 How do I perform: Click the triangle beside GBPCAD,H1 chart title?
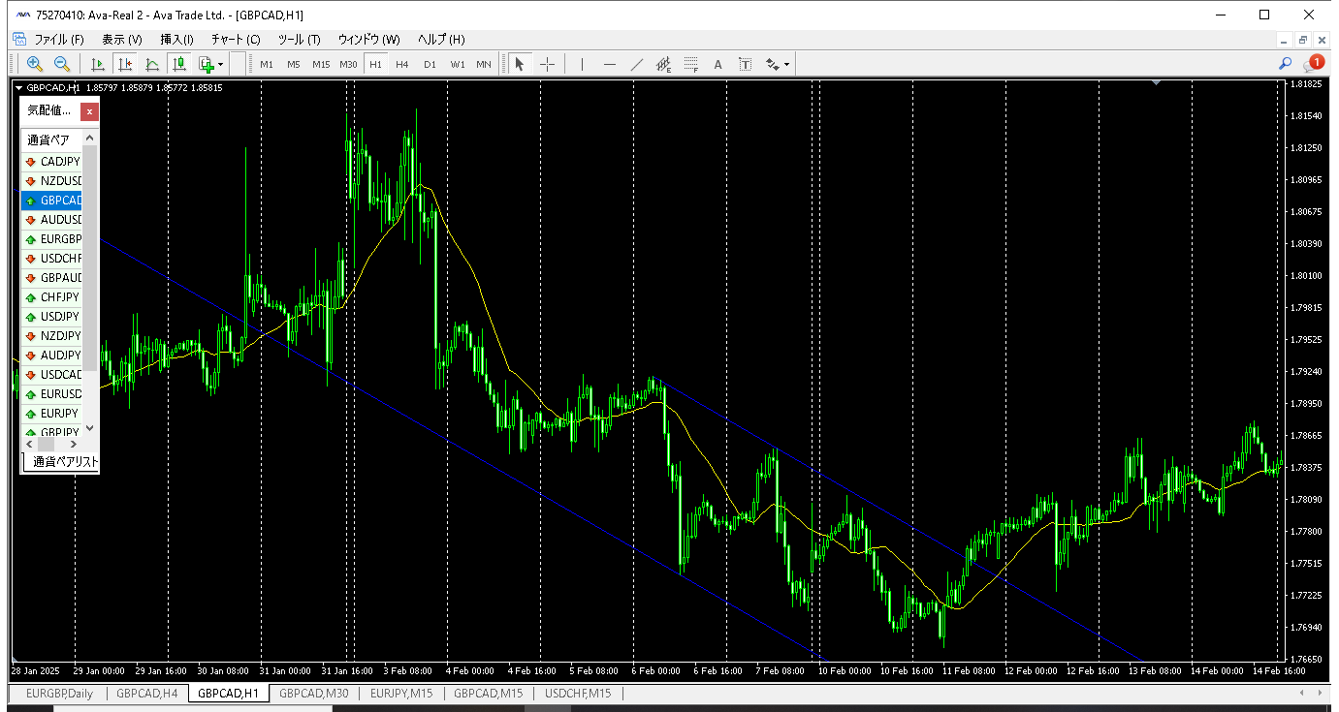(x=19, y=88)
